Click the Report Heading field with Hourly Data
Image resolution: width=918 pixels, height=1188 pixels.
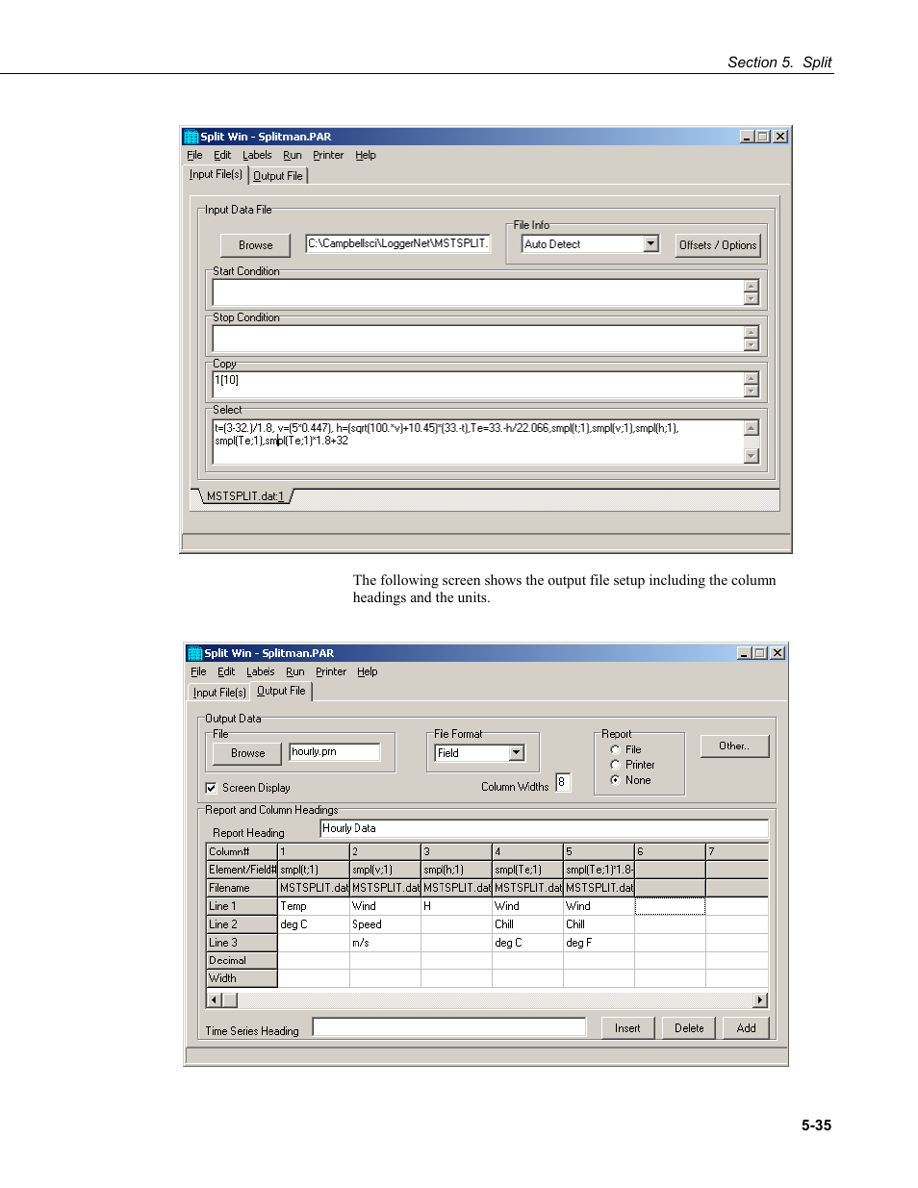tap(544, 828)
